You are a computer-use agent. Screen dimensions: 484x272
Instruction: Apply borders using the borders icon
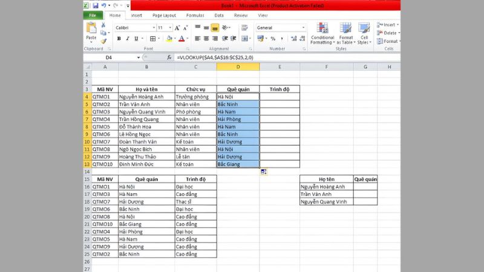coord(153,39)
